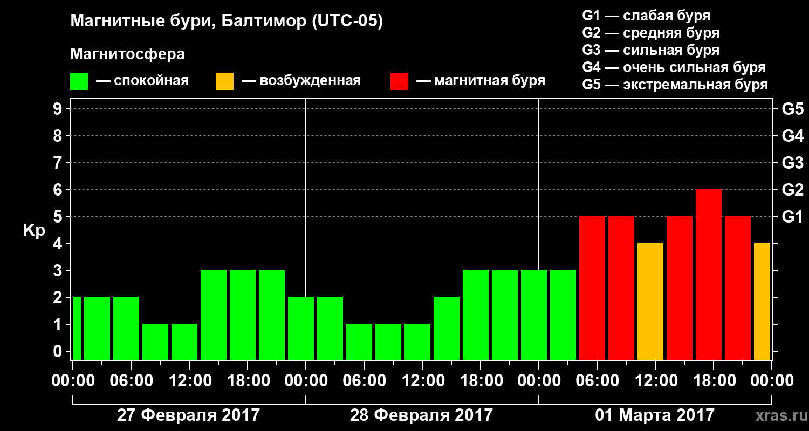Click the "— спокойная" legend label
Screen dimensions: 809x431
[142, 81]
